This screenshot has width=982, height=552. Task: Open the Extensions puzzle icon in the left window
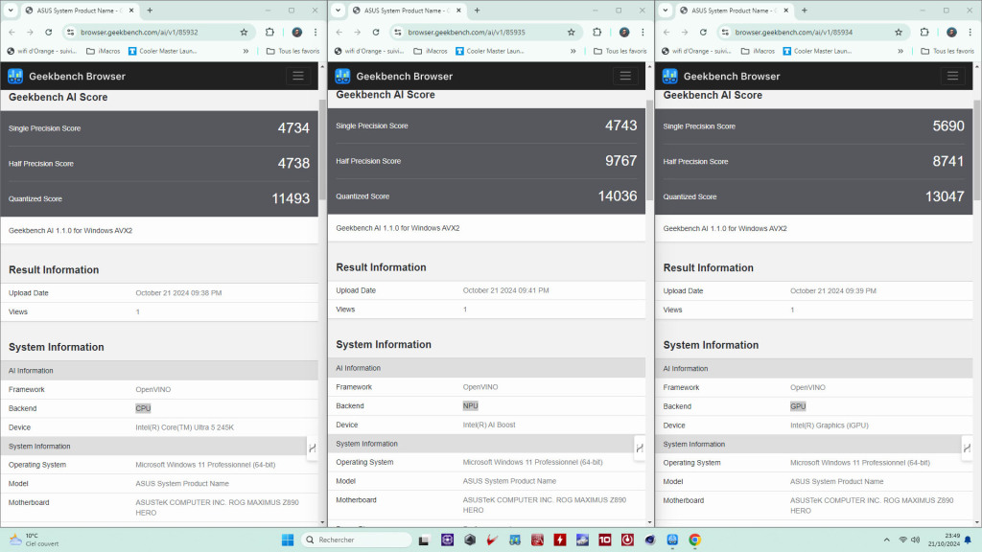tap(269, 32)
